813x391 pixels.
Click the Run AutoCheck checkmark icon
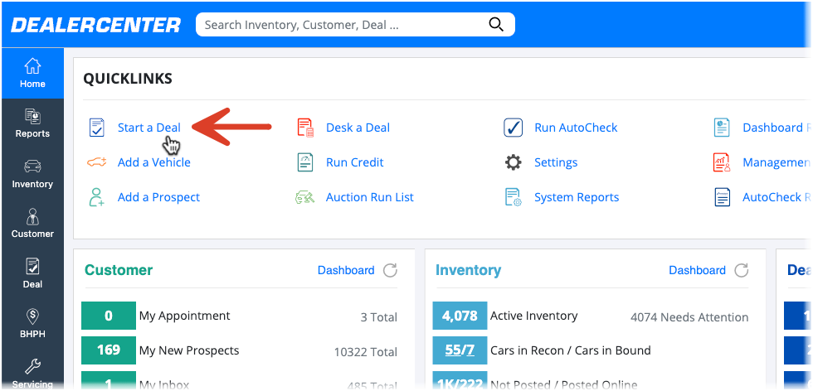pos(514,128)
